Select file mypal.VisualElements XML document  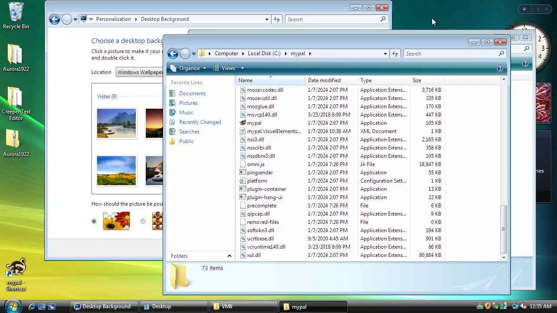(x=274, y=131)
